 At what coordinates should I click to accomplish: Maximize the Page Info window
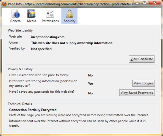pyautogui.click(x=145, y=3)
